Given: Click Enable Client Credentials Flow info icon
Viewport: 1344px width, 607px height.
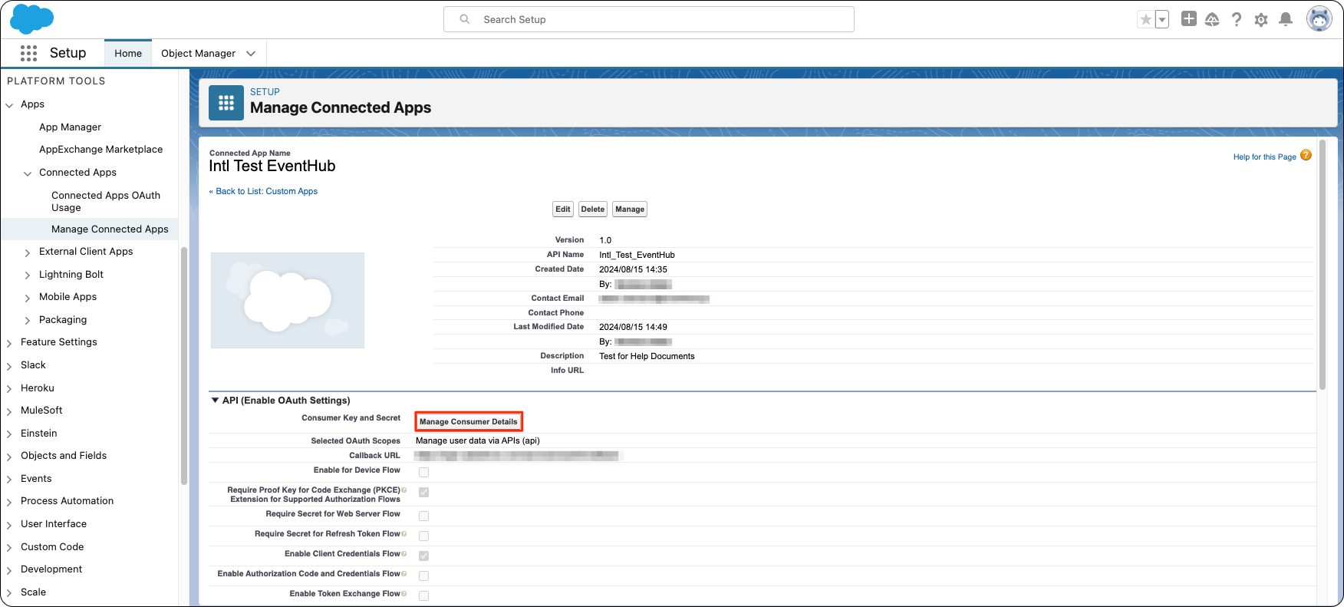Looking at the screenshot, I should (404, 553).
